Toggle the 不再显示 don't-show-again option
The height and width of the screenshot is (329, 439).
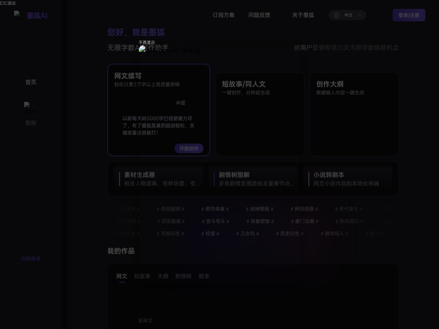click(147, 42)
